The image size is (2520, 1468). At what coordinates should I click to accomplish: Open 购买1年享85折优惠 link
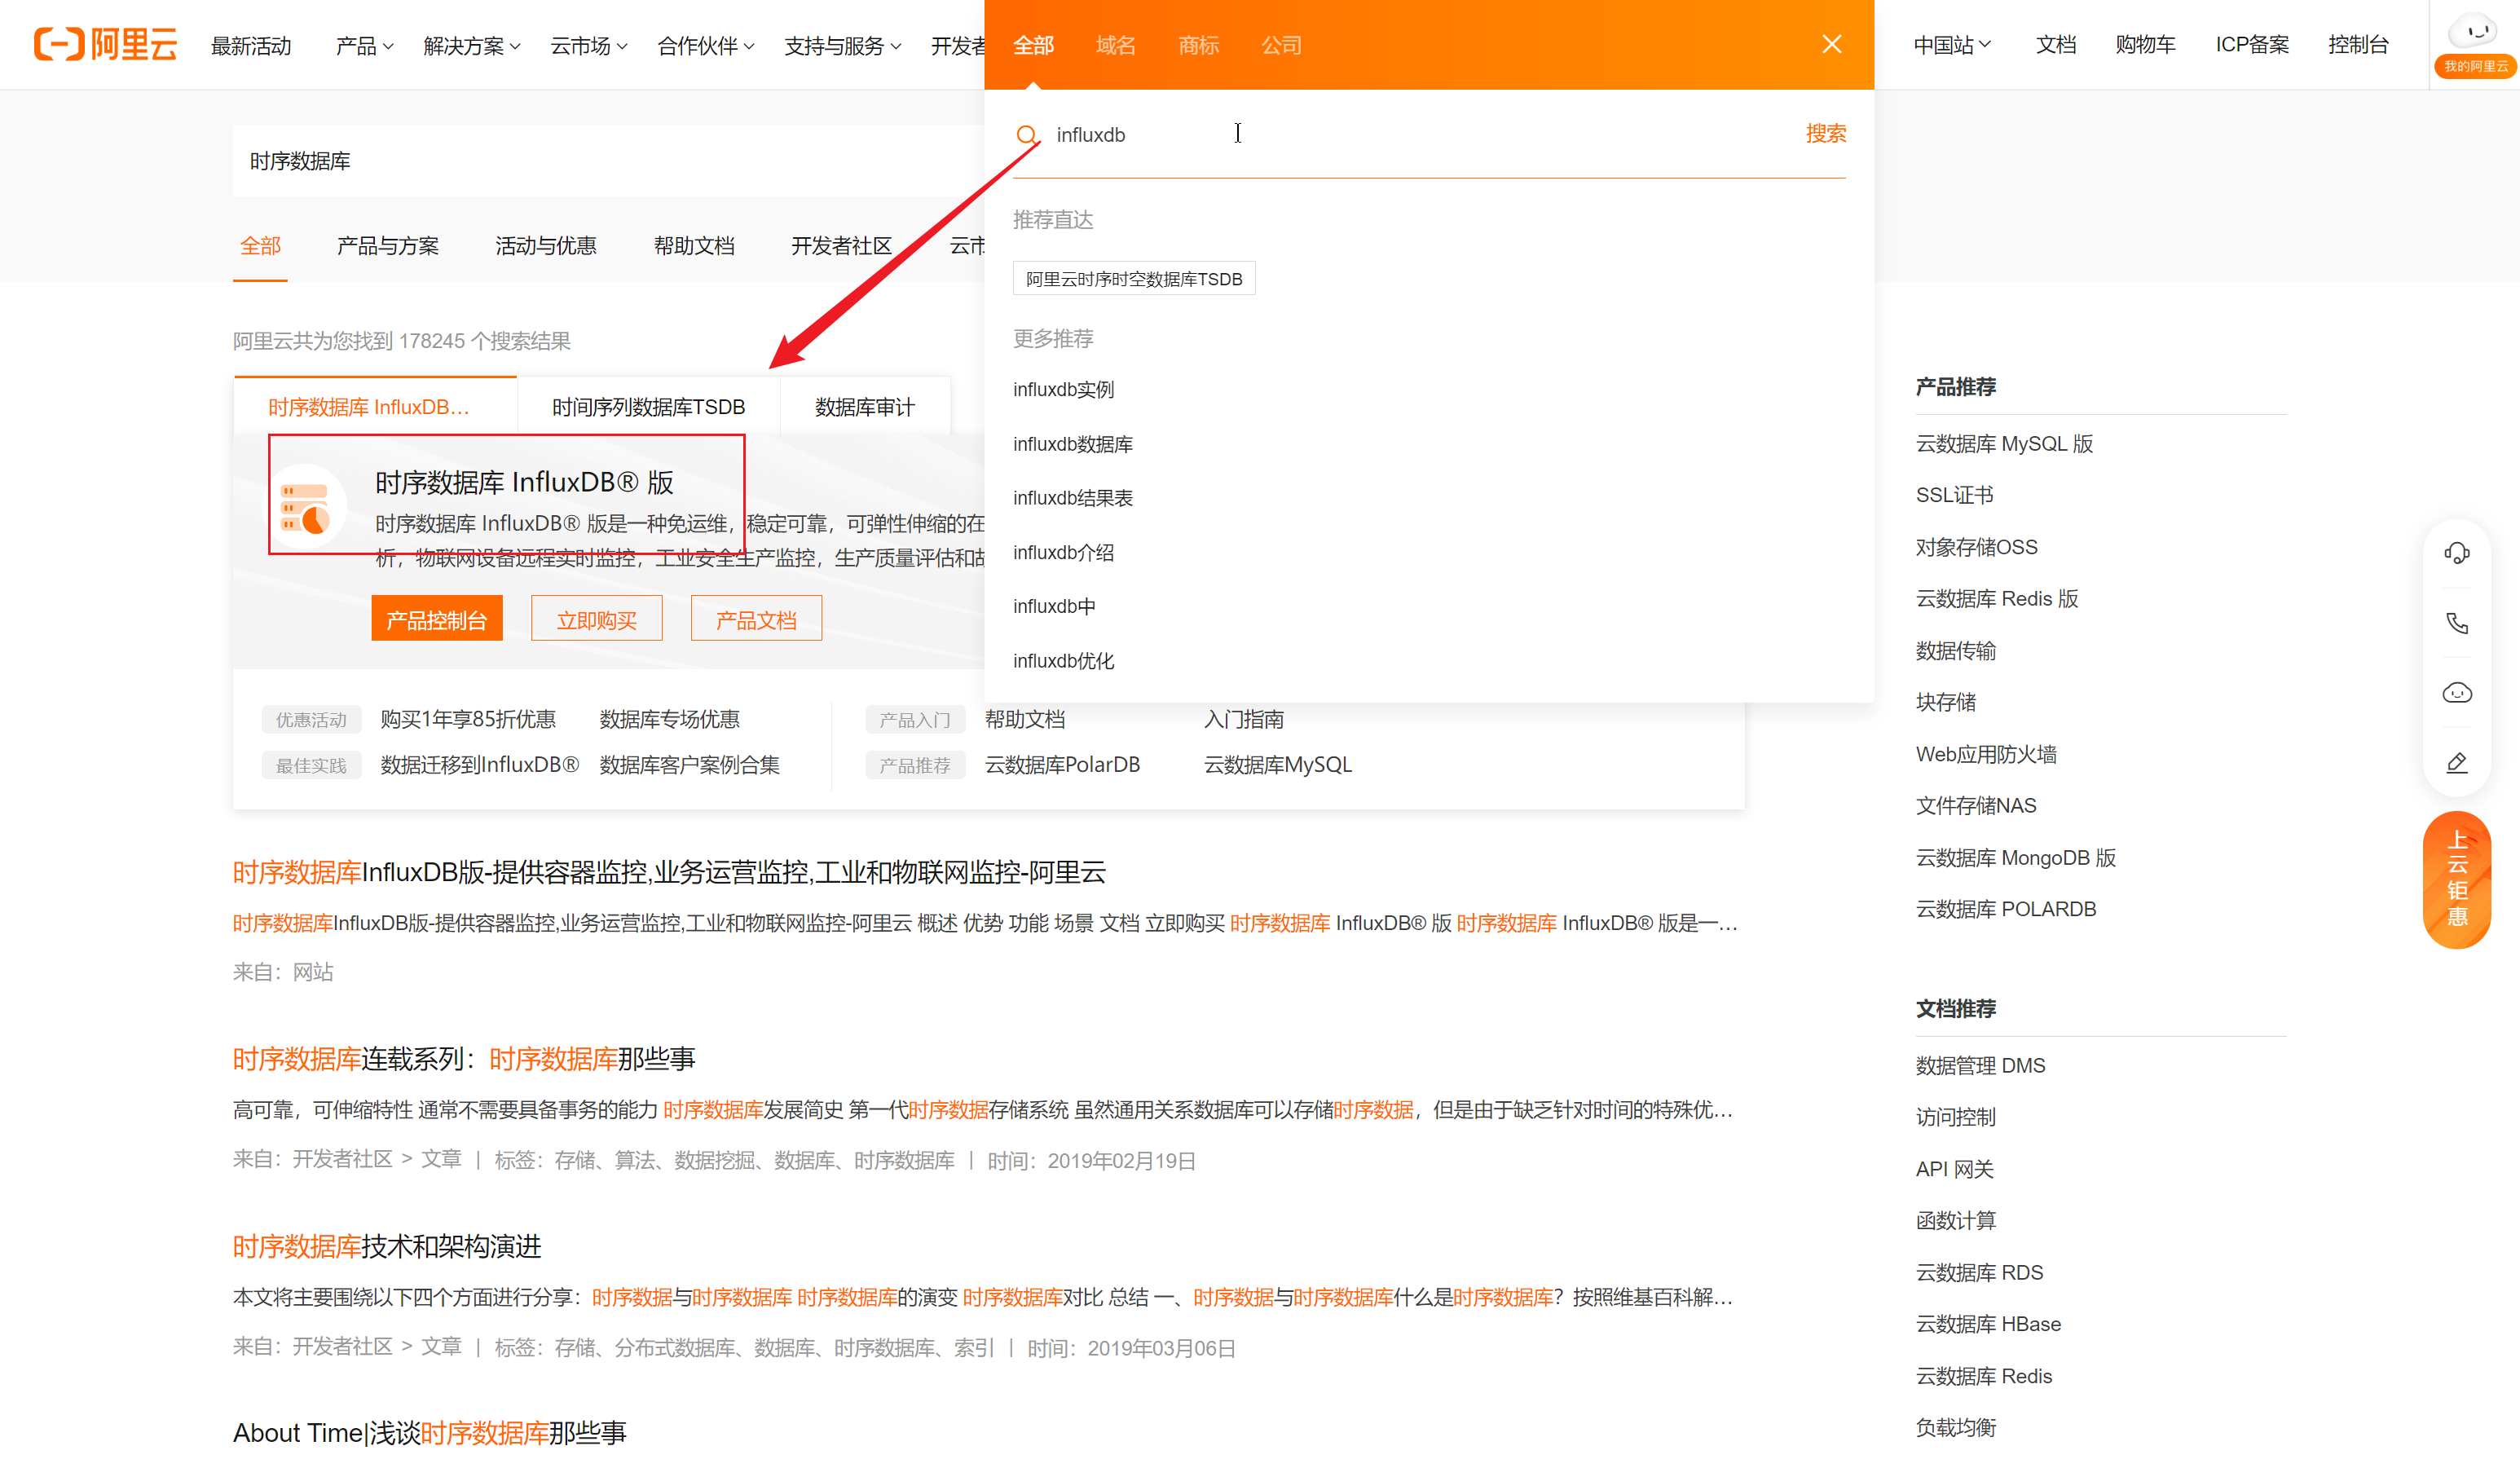click(467, 720)
